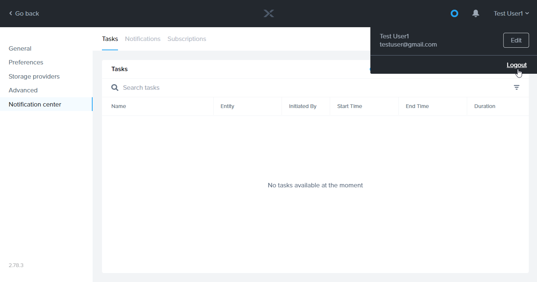Screen dimensions: 537x282
Task: Open Preferences in sidebar
Action: 26,62
